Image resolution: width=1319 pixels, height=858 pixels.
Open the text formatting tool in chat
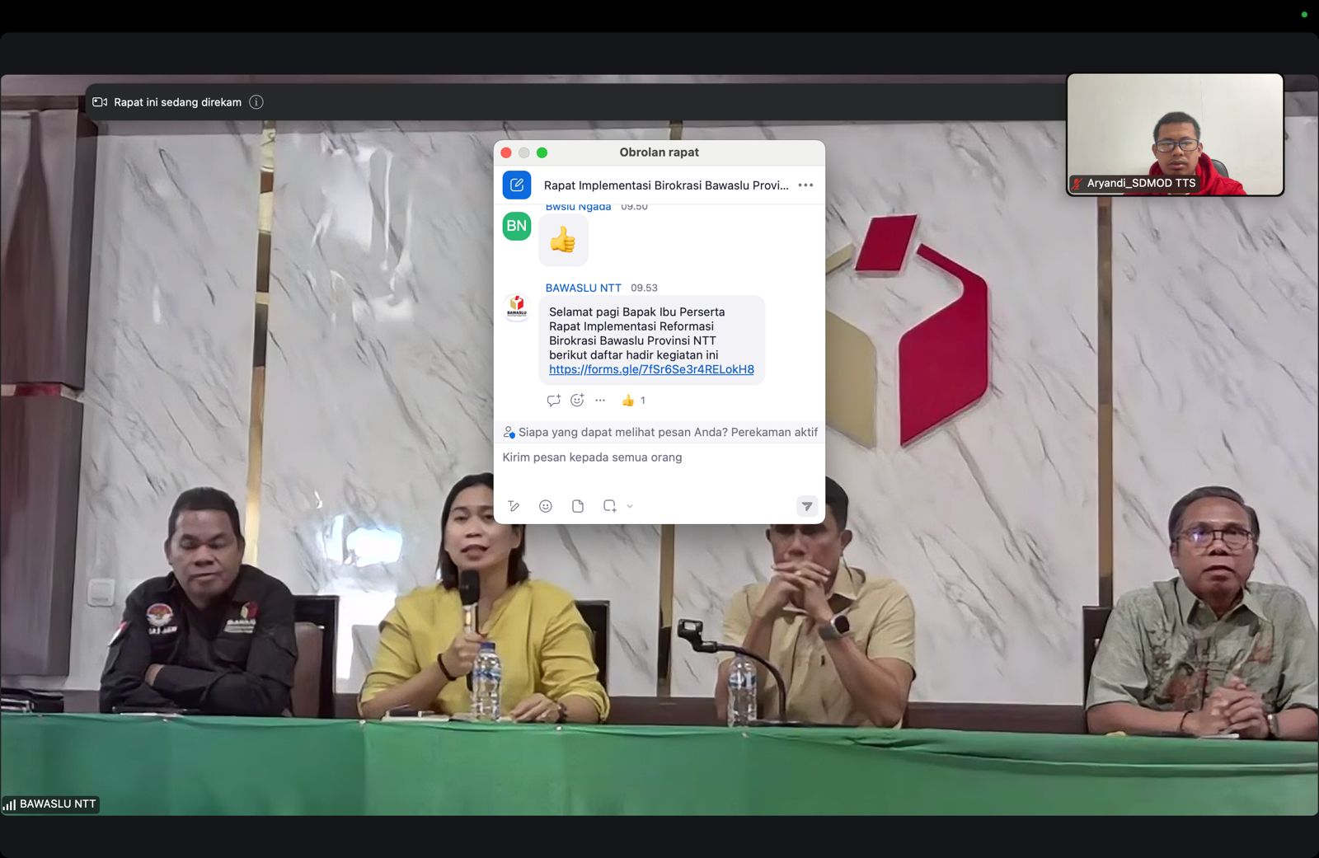click(x=514, y=506)
